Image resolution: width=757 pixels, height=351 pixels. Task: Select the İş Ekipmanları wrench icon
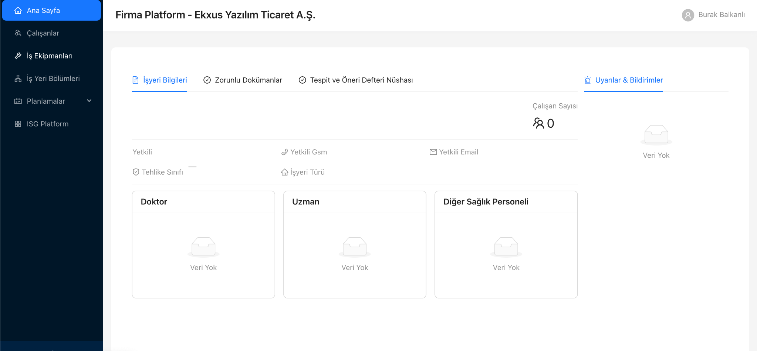click(x=18, y=56)
